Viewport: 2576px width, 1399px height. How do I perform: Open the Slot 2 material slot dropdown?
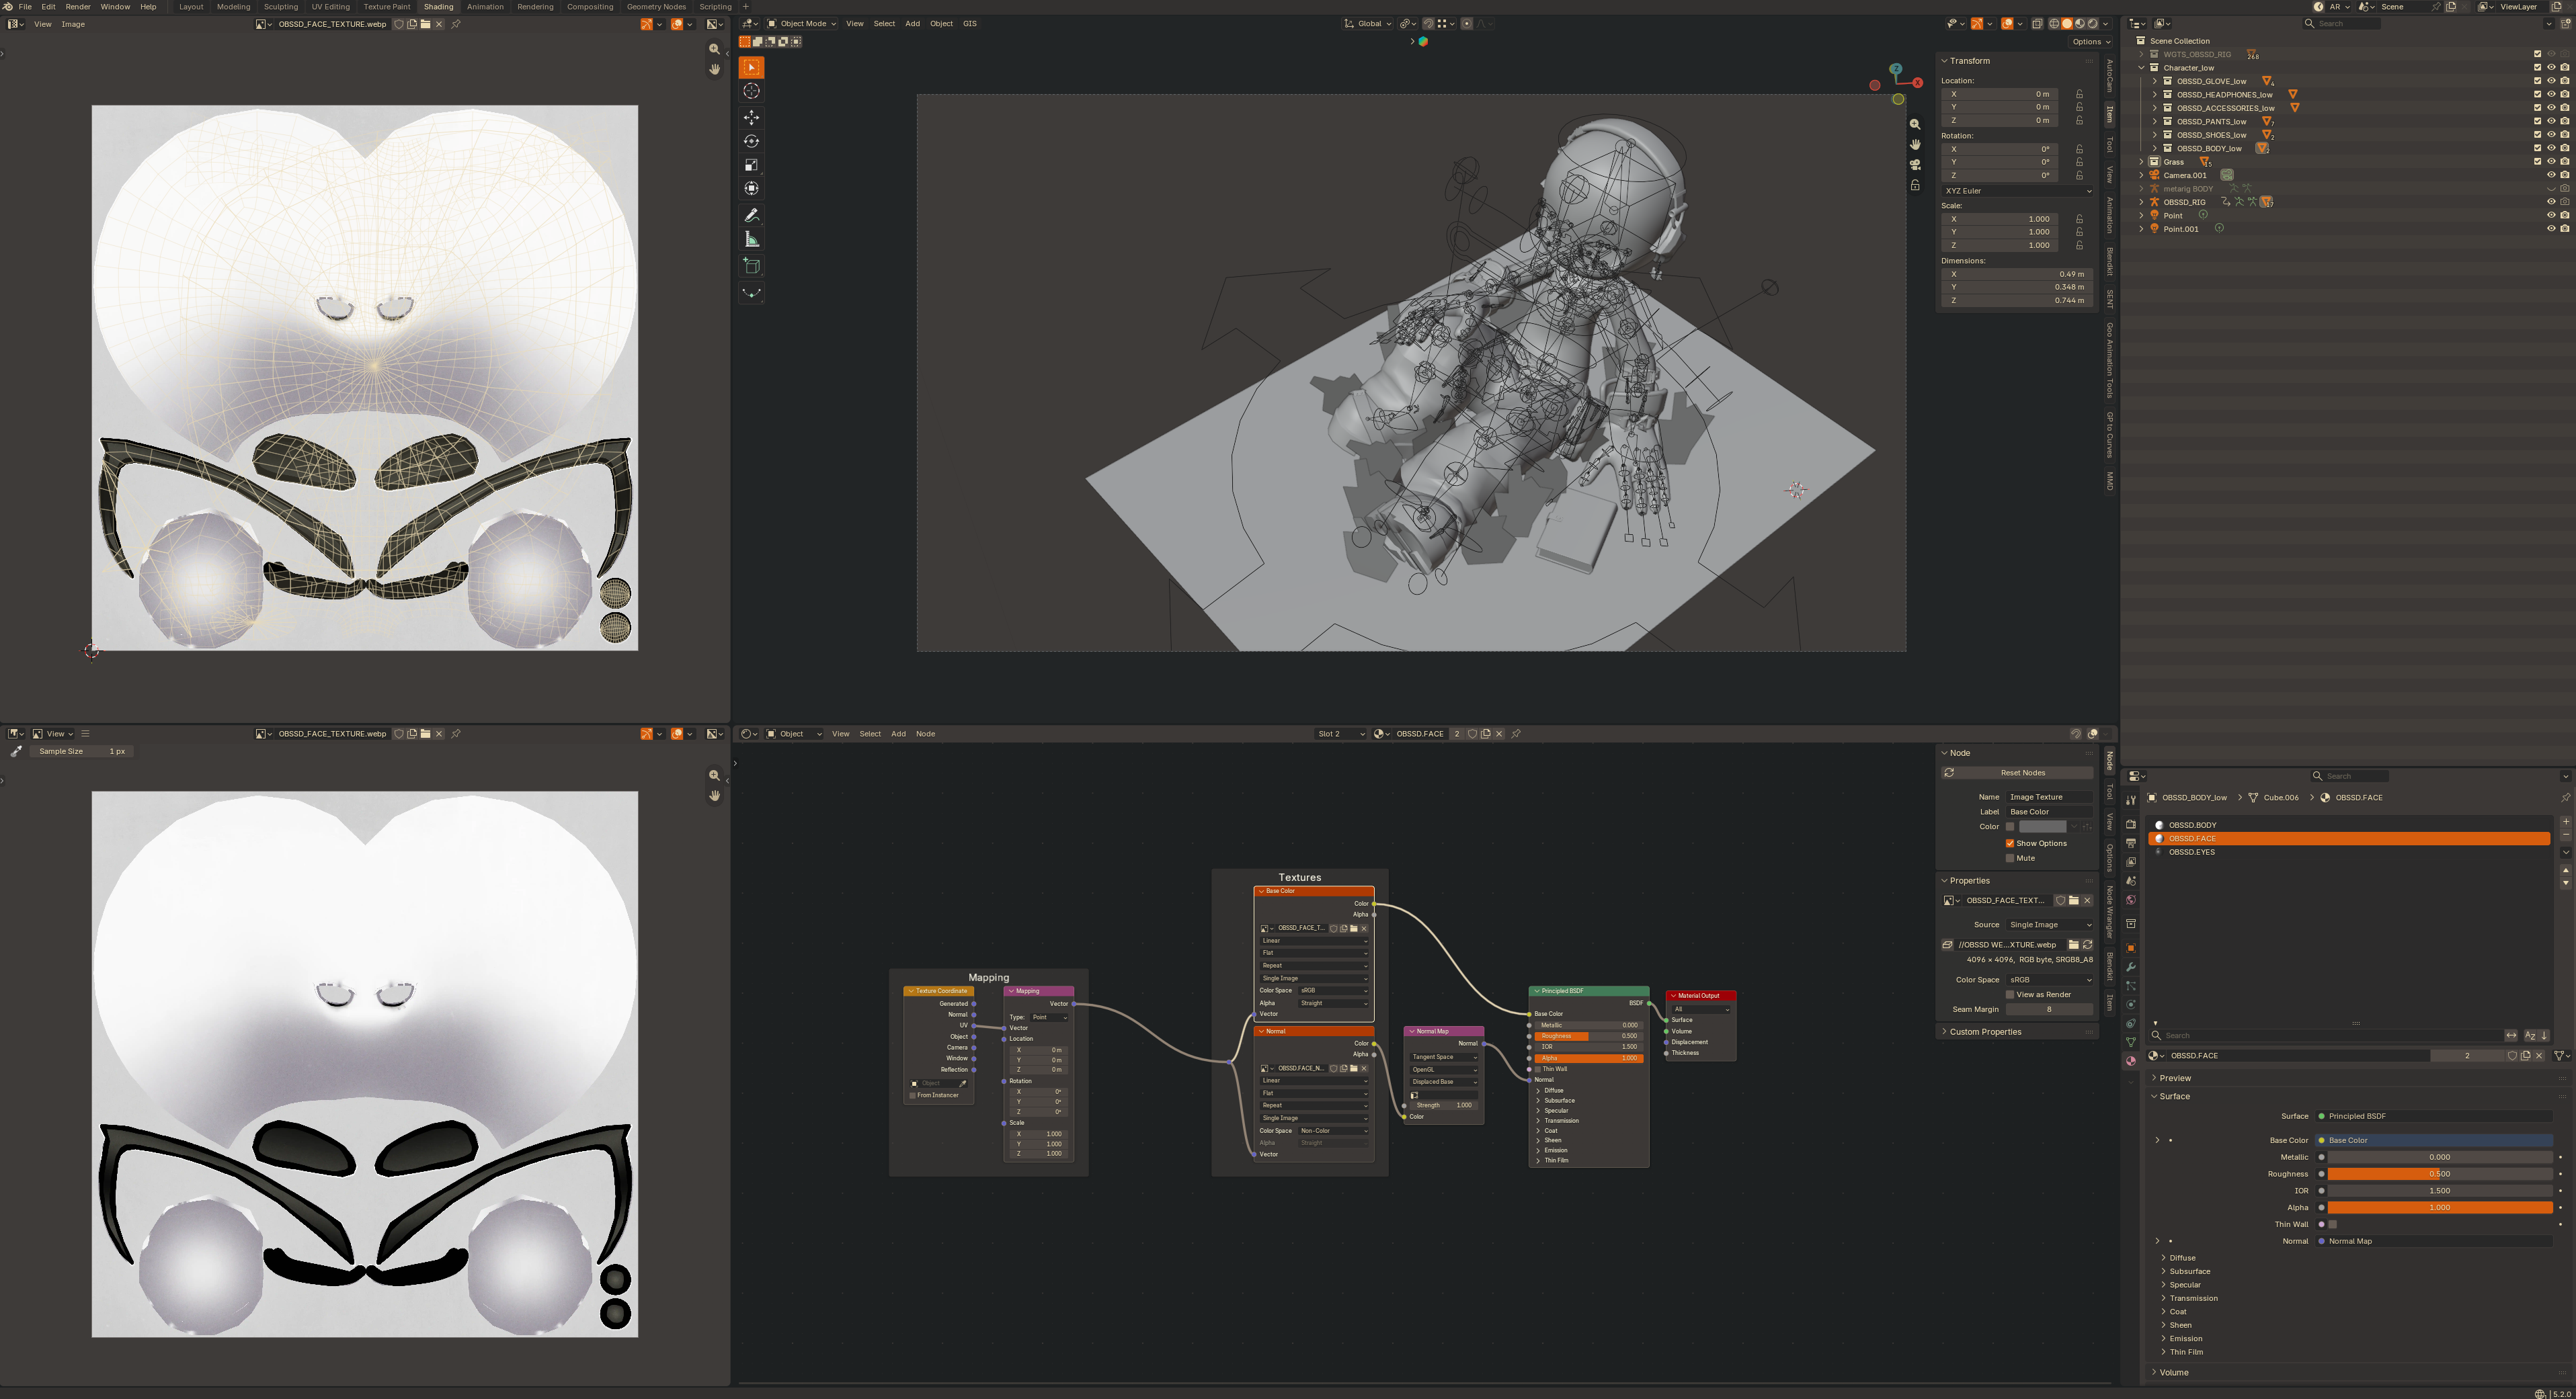click(x=1341, y=734)
